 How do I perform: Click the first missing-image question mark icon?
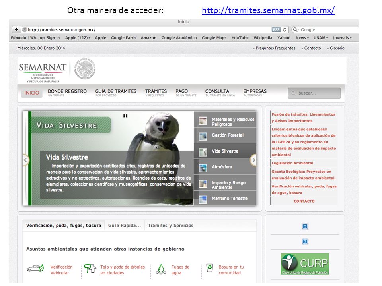pos(305,226)
